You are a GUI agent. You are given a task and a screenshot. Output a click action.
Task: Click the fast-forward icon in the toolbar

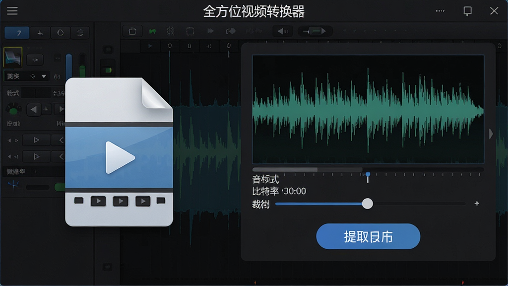(x=210, y=31)
